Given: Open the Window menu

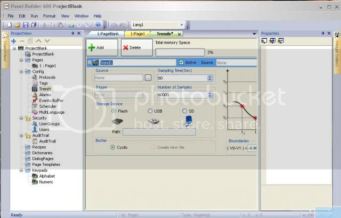Looking at the screenshot, I should click(x=82, y=16).
